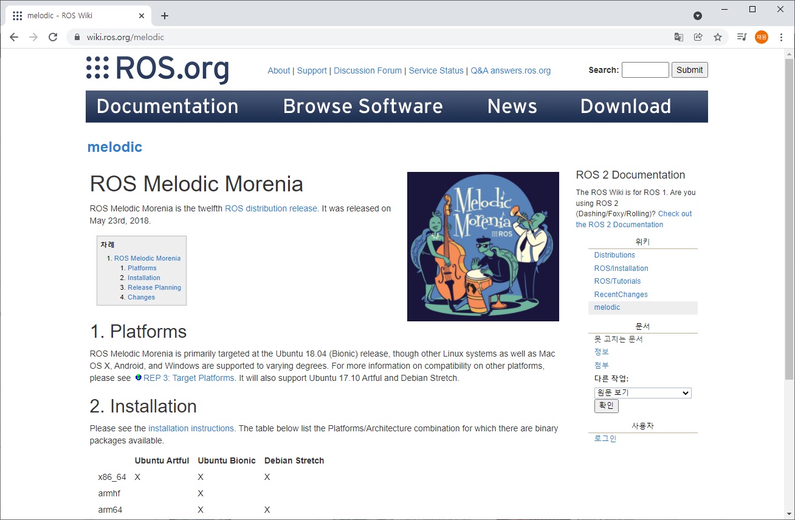The height and width of the screenshot is (520, 795).
Task: Click the ROS.org logo
Action: coord(157,68)
